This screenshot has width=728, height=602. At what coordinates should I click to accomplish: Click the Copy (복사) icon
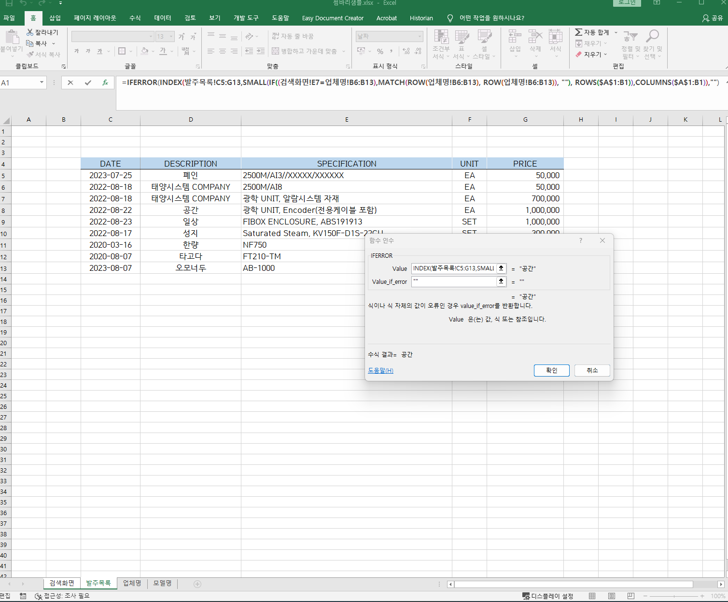(x=30, y=43)
